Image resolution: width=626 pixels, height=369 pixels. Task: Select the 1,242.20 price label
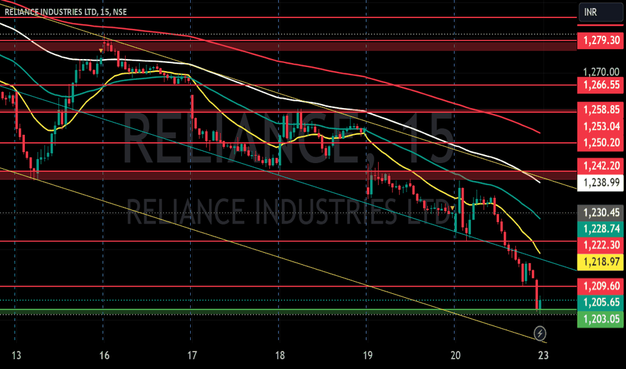pos(601,166)
